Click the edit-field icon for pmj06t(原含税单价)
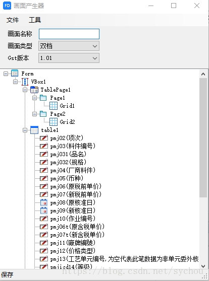 [x=44, y=227]
